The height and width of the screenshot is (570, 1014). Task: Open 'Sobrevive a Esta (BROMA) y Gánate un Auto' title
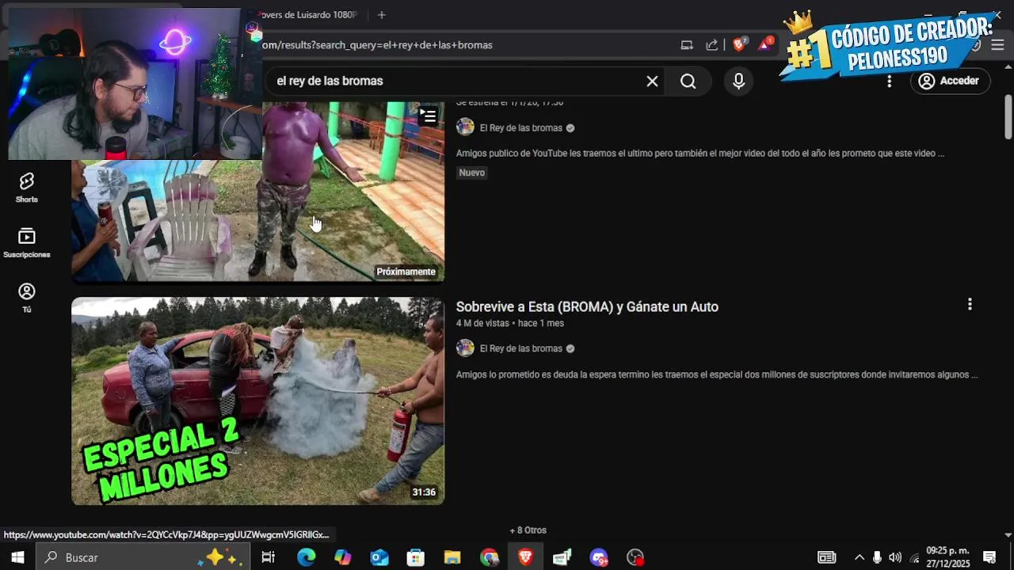tap(587, 307)
